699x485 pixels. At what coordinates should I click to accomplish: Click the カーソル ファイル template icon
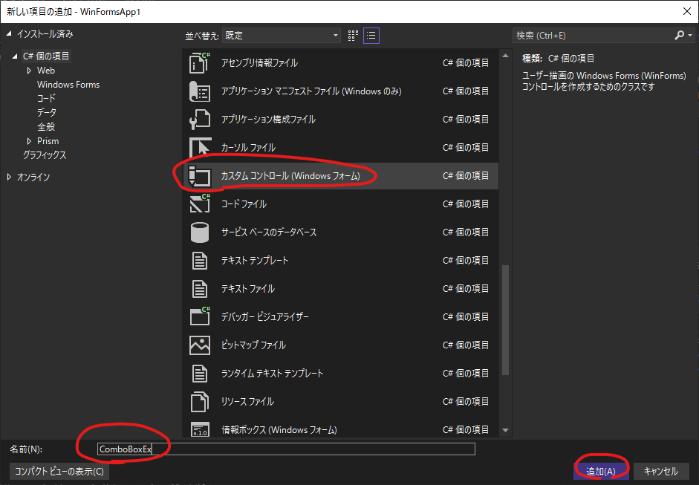point(200,148)
